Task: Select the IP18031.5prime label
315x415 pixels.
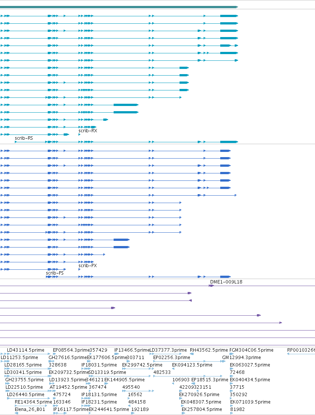Action: pyautogui.click(x=99, y=365)
